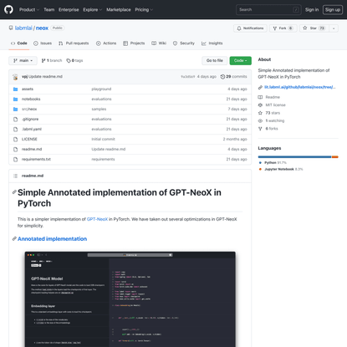Open the GPT-NeoX link in readme text
Image resolution: width=347 pixels, height=347 pixels.
(97, 219)
